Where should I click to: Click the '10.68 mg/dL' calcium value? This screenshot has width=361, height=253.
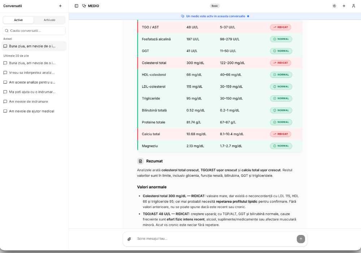pyautogui.click(x=196, y=134)
